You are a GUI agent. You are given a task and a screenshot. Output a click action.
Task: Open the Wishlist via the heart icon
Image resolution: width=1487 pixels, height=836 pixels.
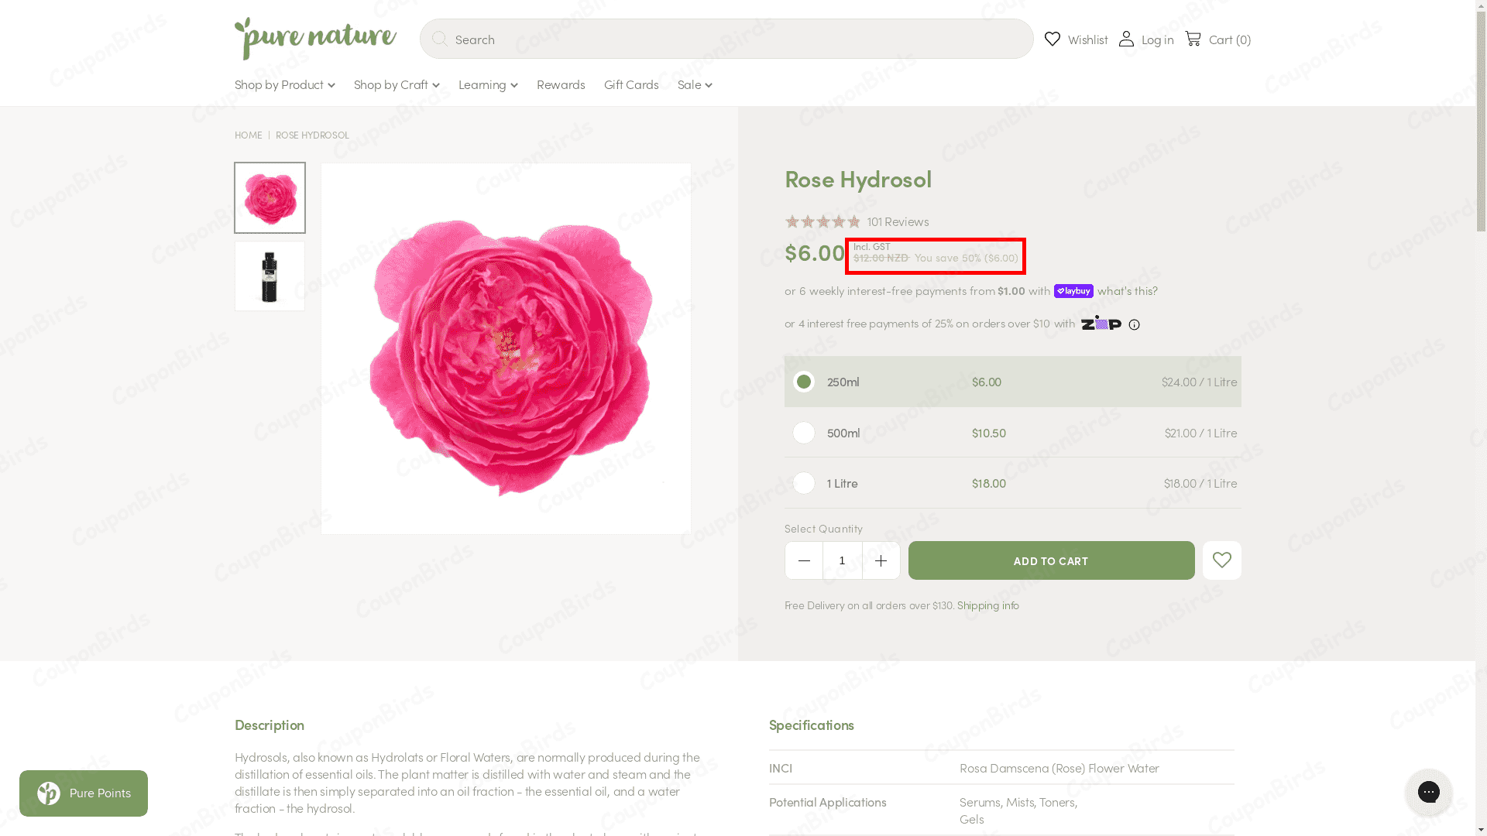point(1052,39)
